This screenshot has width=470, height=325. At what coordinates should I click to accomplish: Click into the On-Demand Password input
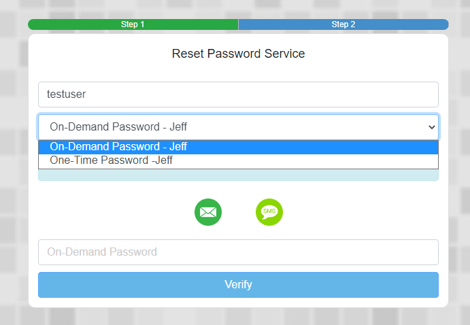tap(238, 252)
